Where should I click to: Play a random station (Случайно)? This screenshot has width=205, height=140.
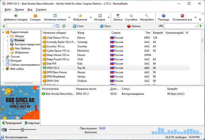[131, 16]
